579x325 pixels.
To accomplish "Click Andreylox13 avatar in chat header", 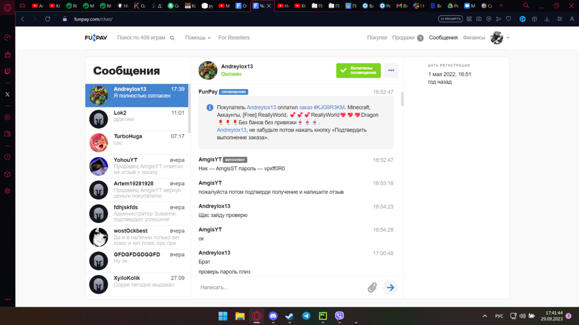I will [x=208, y=71].
